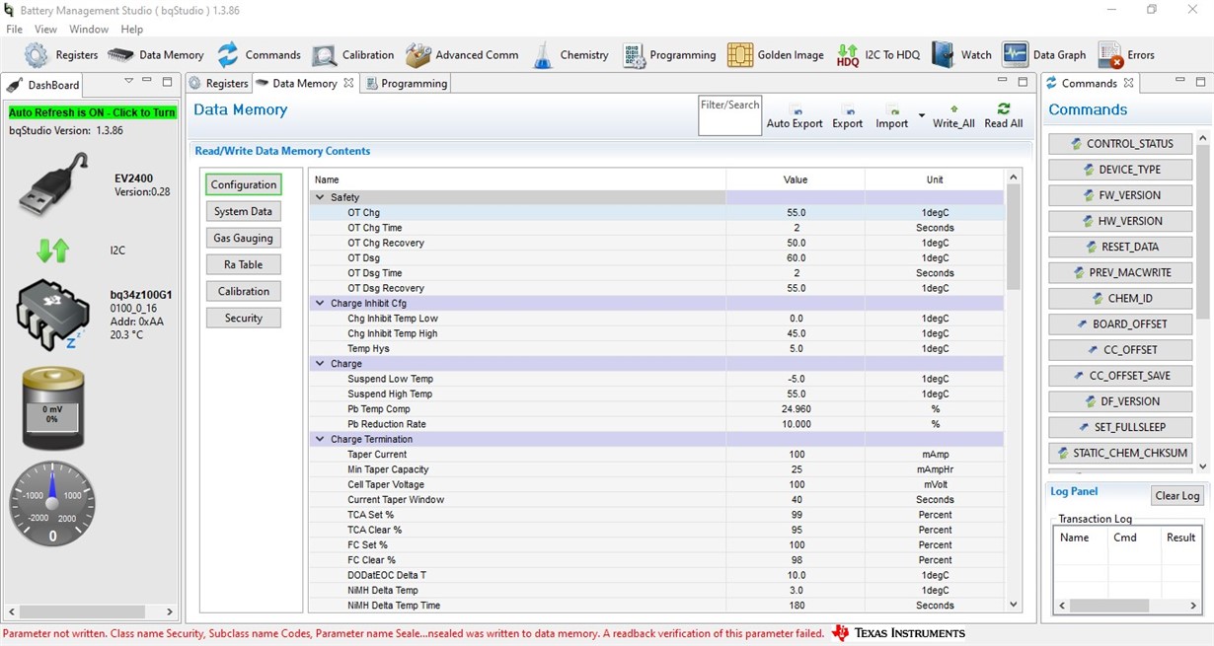Click the battery level icon
The height and width of the screenshot is (646, 1214).
[x=52, y=407]
